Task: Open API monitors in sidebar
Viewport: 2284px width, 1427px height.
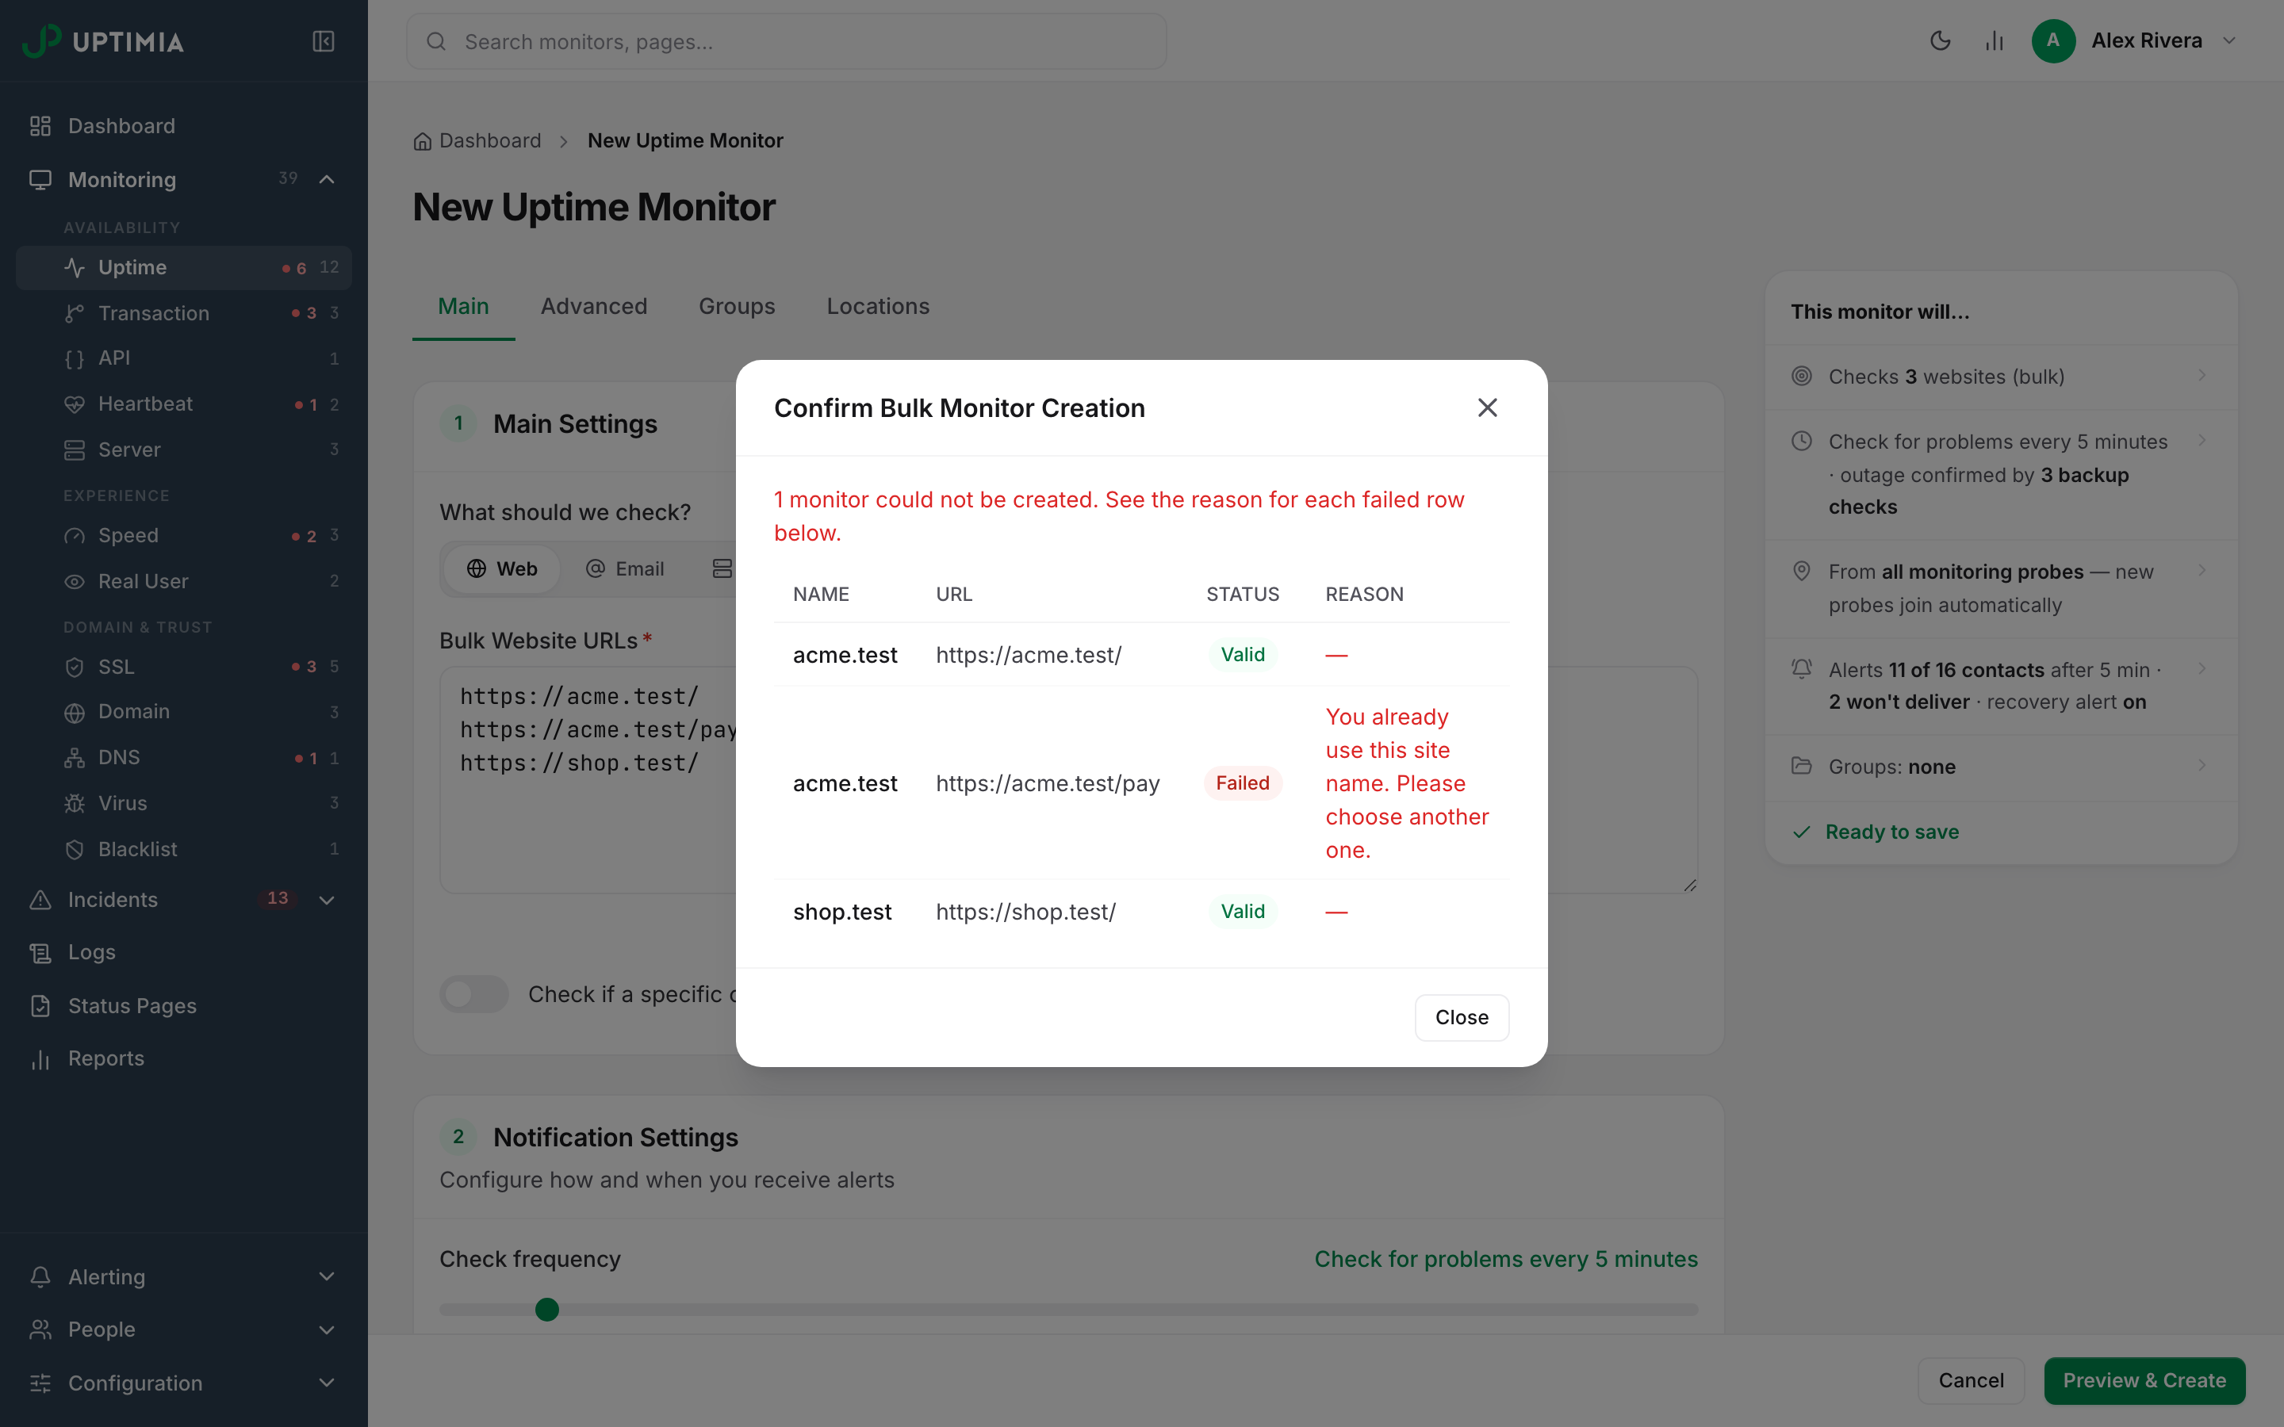Action: pyautogui.click(x=184, y=358)
